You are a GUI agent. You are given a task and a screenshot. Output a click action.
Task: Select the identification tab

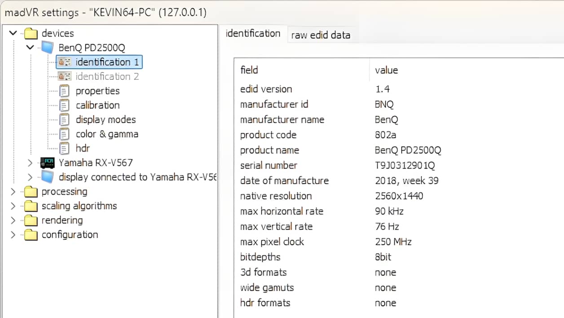pyautogui.click(x=253, y=33)
